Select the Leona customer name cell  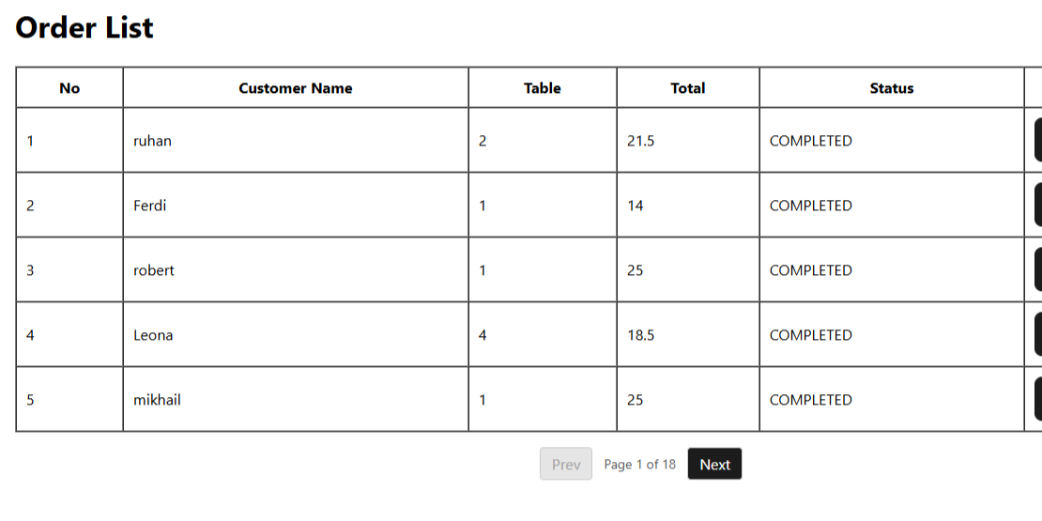153,335
